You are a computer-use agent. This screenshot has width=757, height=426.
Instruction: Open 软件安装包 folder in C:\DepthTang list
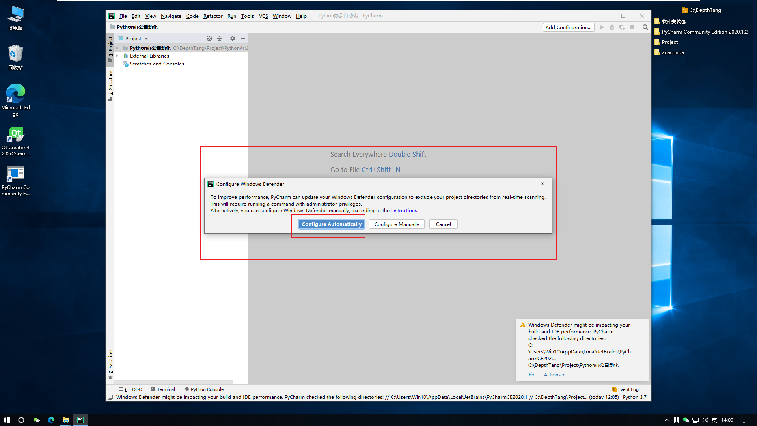pos(670,21)
